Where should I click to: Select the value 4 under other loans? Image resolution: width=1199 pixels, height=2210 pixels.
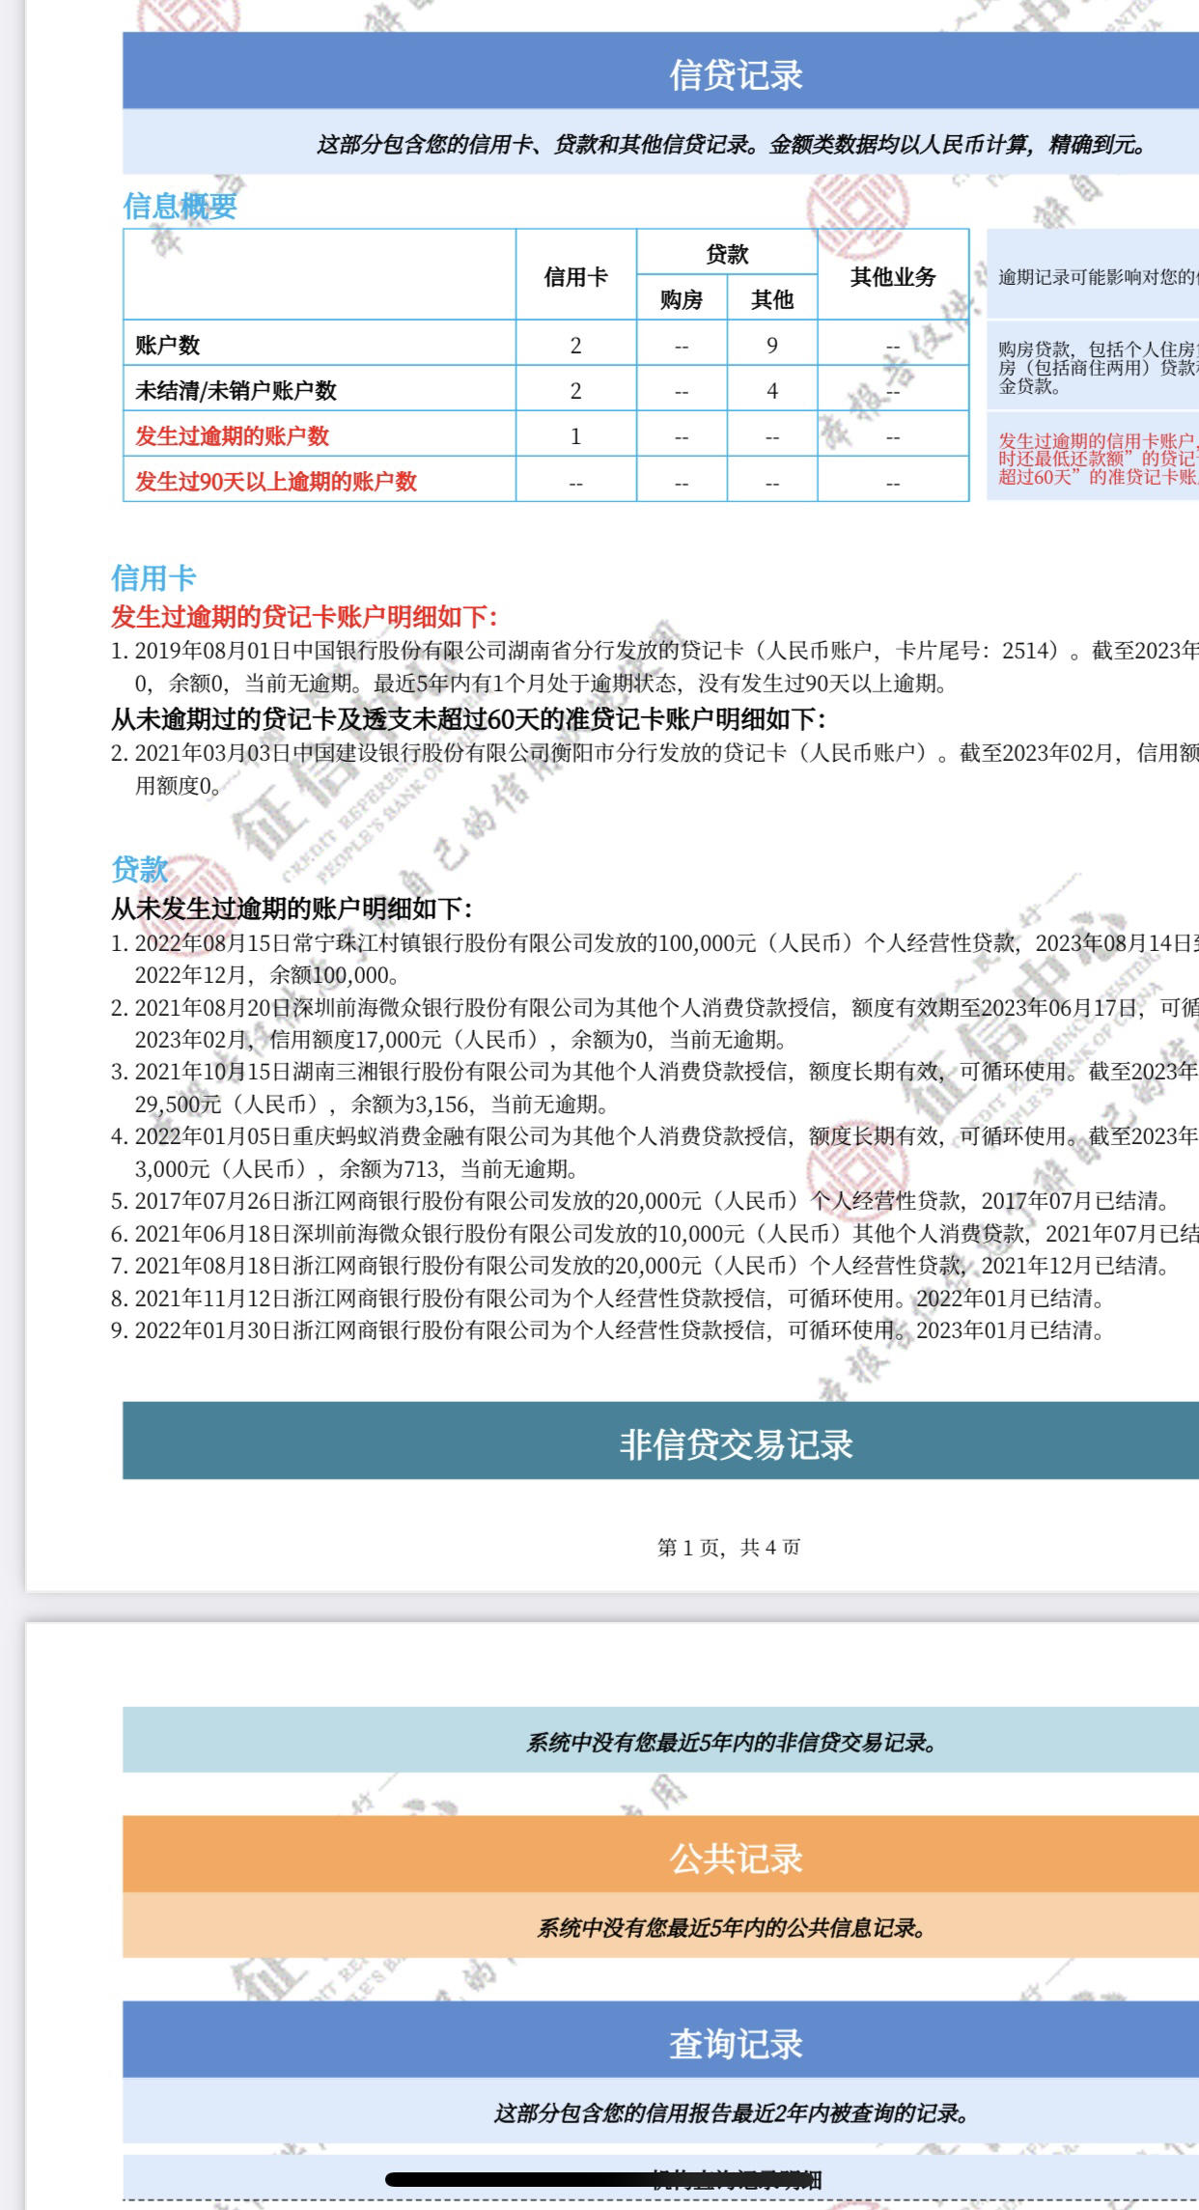[772, 390]
